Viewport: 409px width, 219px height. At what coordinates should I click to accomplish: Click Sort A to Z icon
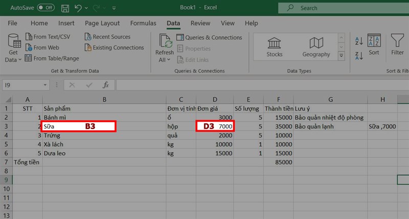(359, 41)
